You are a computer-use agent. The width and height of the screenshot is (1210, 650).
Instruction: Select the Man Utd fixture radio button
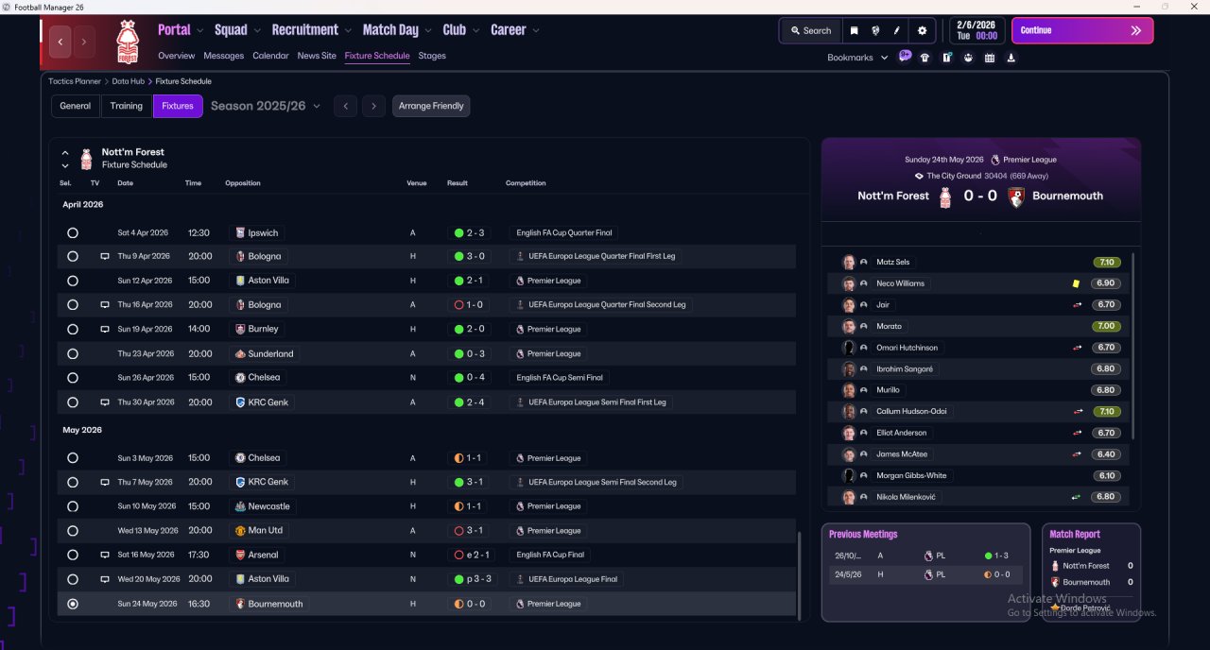(73, 530)
